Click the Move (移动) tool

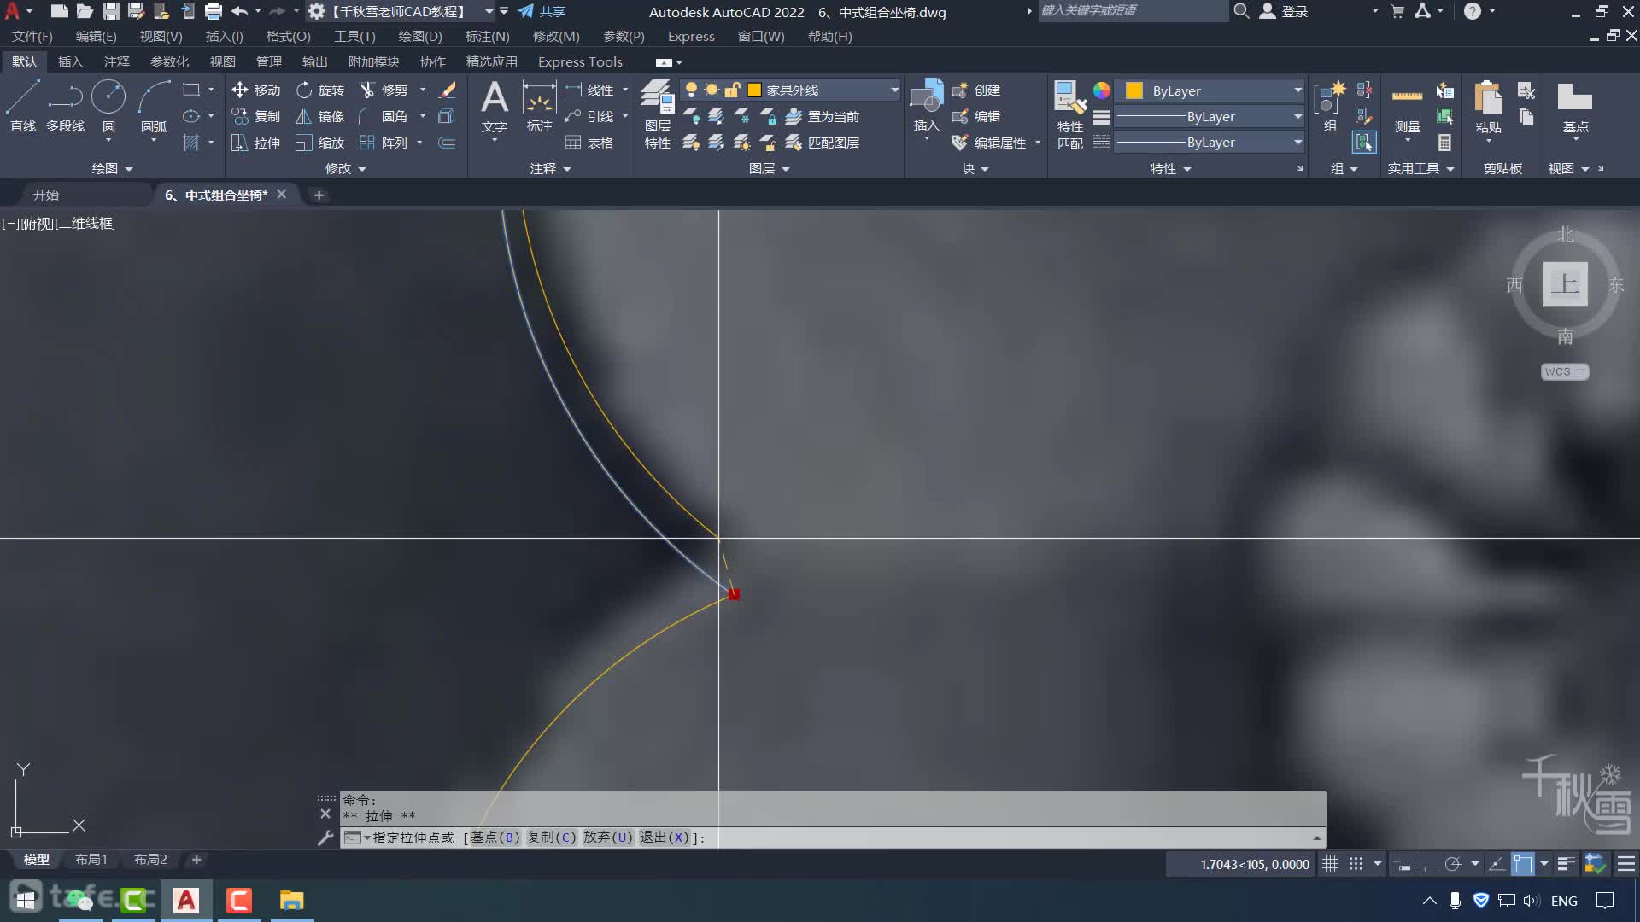(x=256, y=90)
